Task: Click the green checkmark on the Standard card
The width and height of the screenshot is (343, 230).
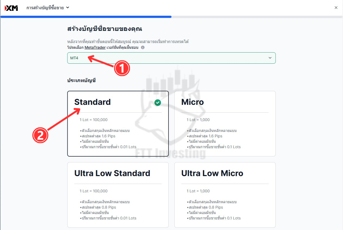Action: tap(158, 102)
